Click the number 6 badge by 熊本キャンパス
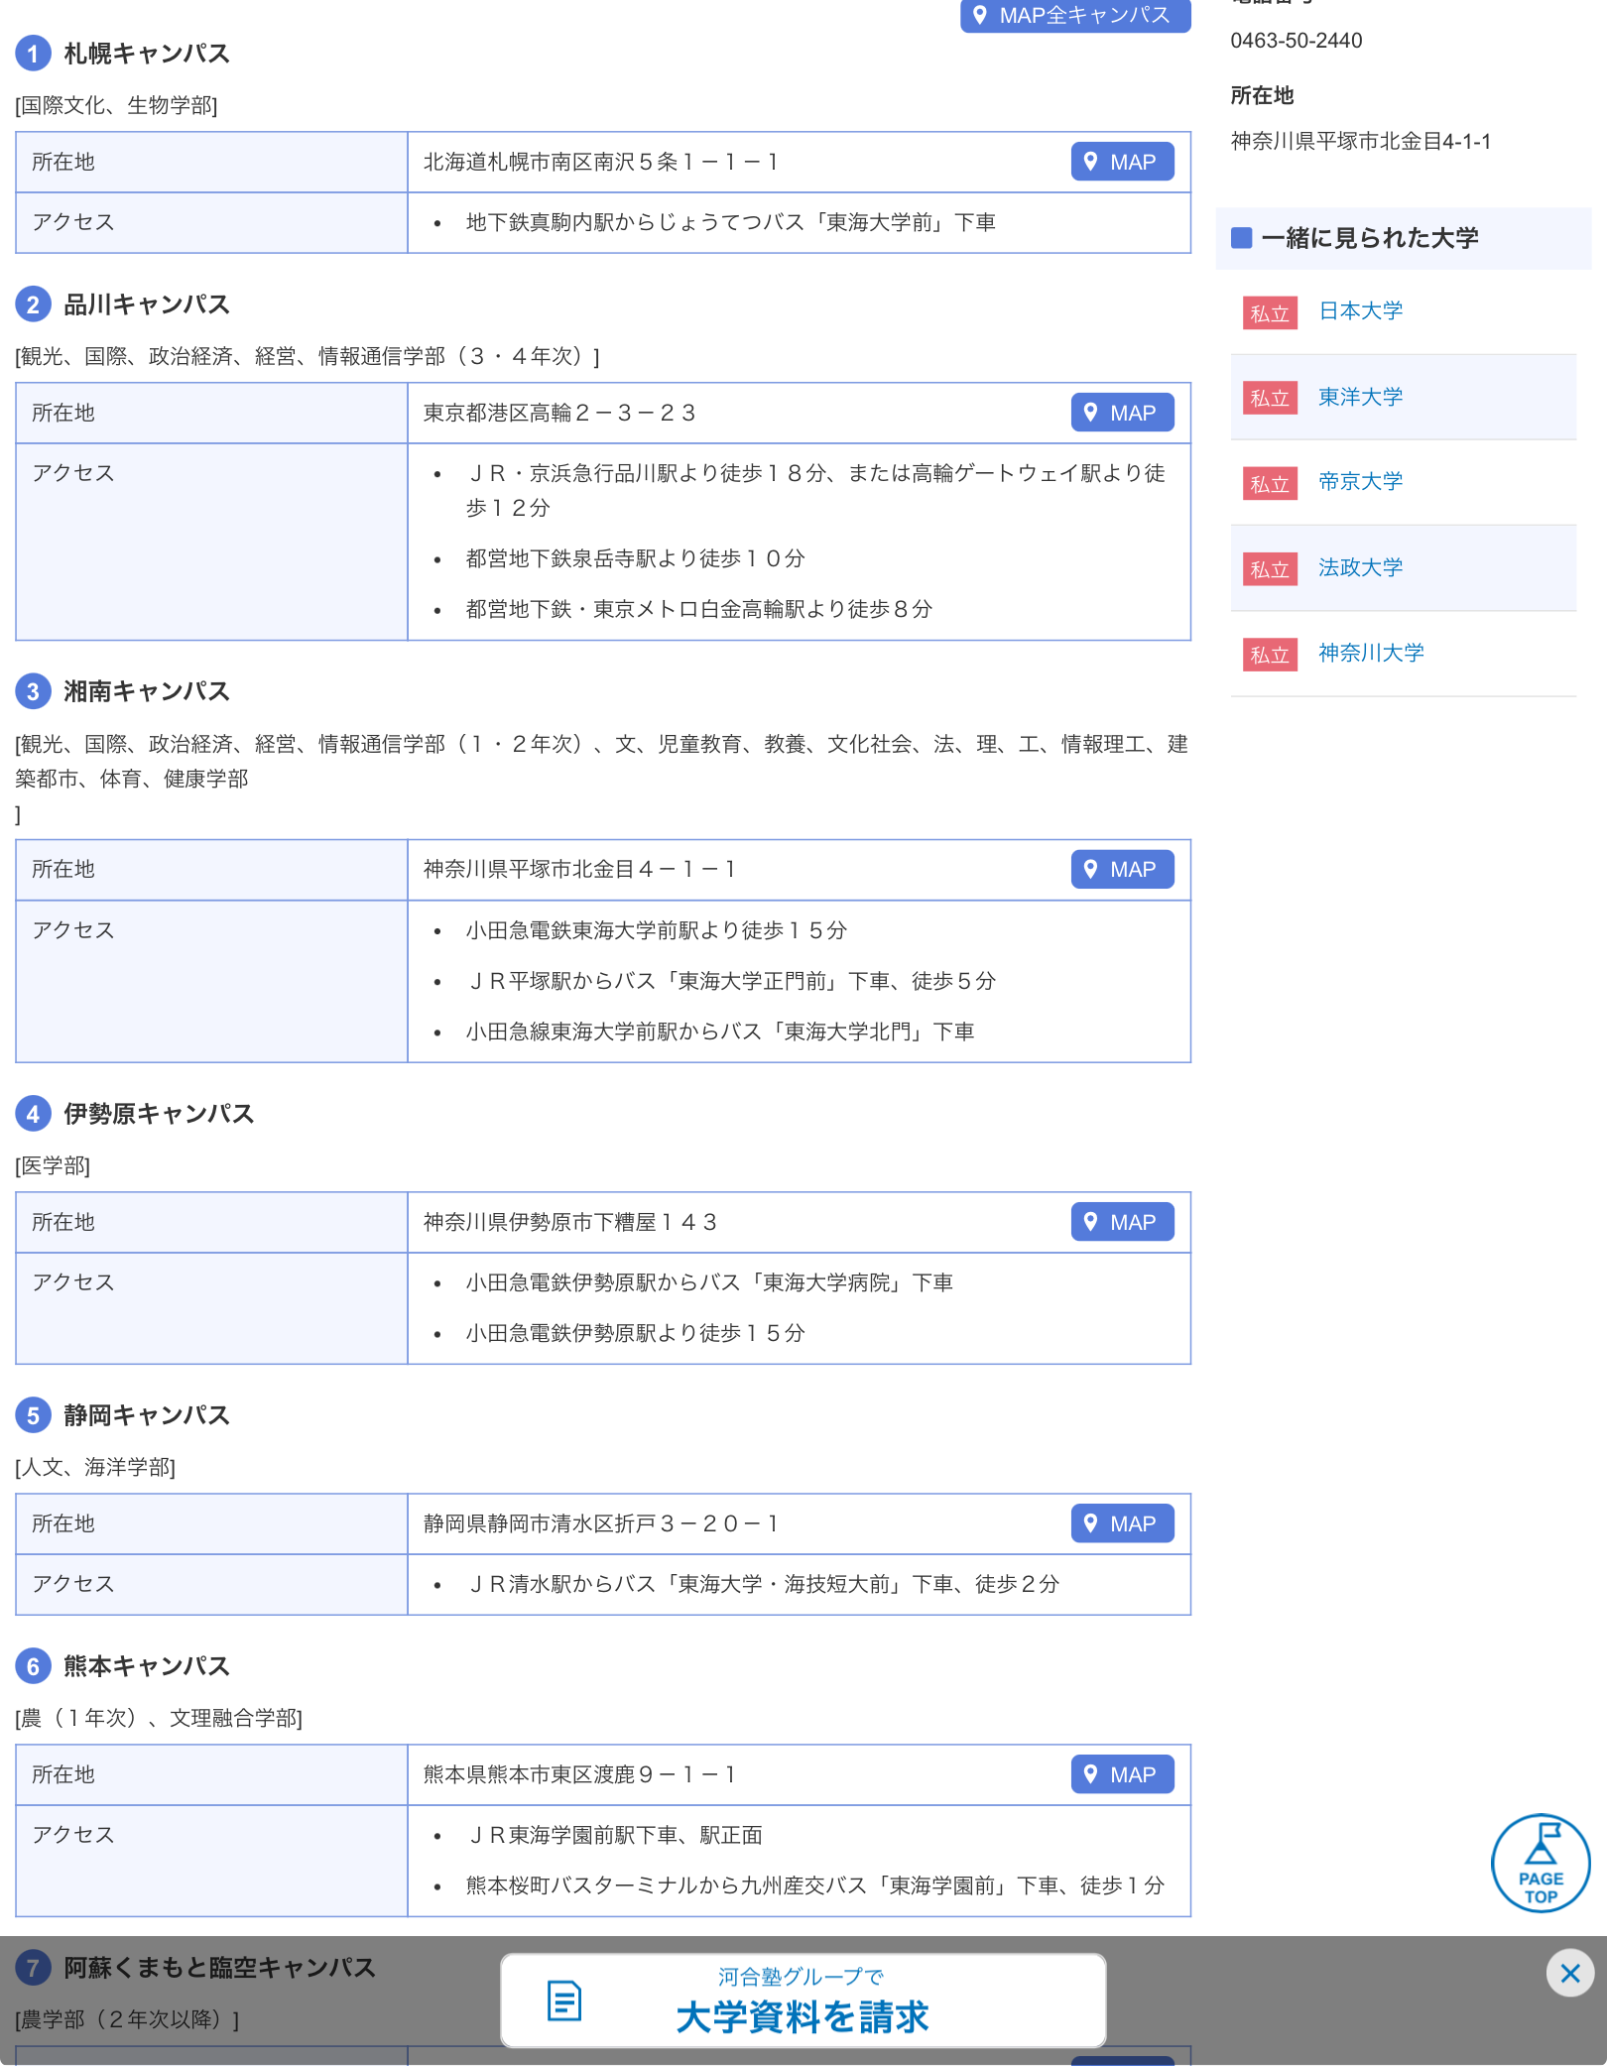 point(33,1666)
